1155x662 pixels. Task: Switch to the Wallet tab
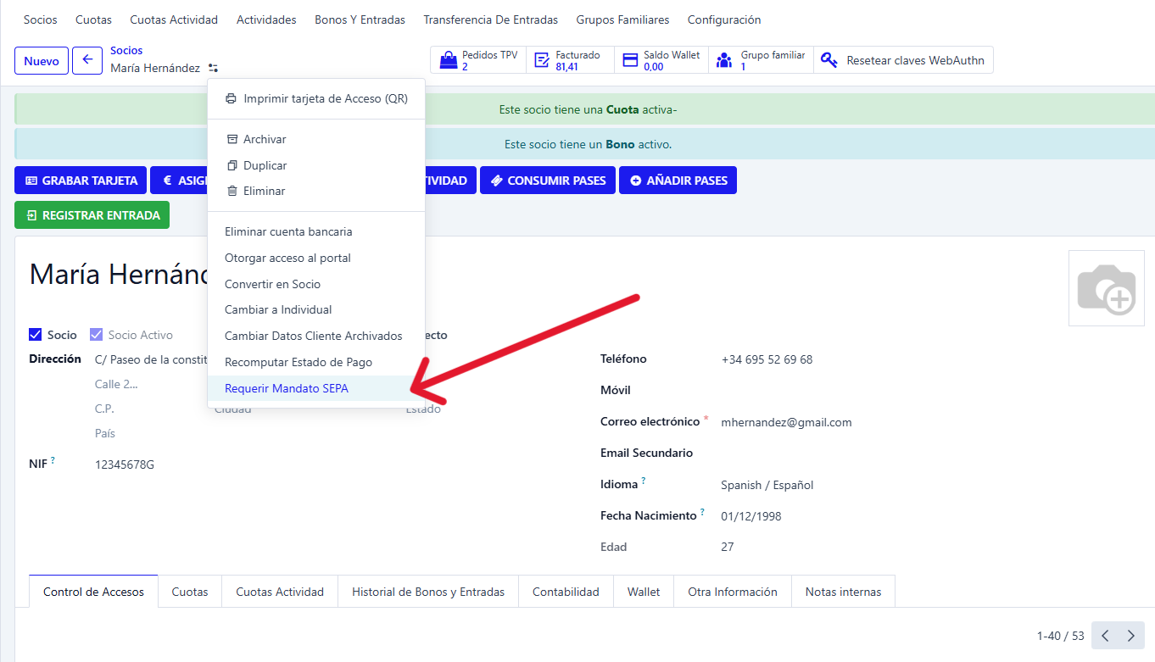pyautogui.click(x=643, y=592)
